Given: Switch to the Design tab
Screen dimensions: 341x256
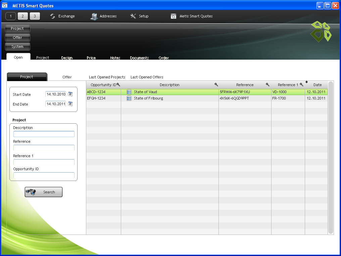Looking at the screenshot, I should (x=67, y=58).
